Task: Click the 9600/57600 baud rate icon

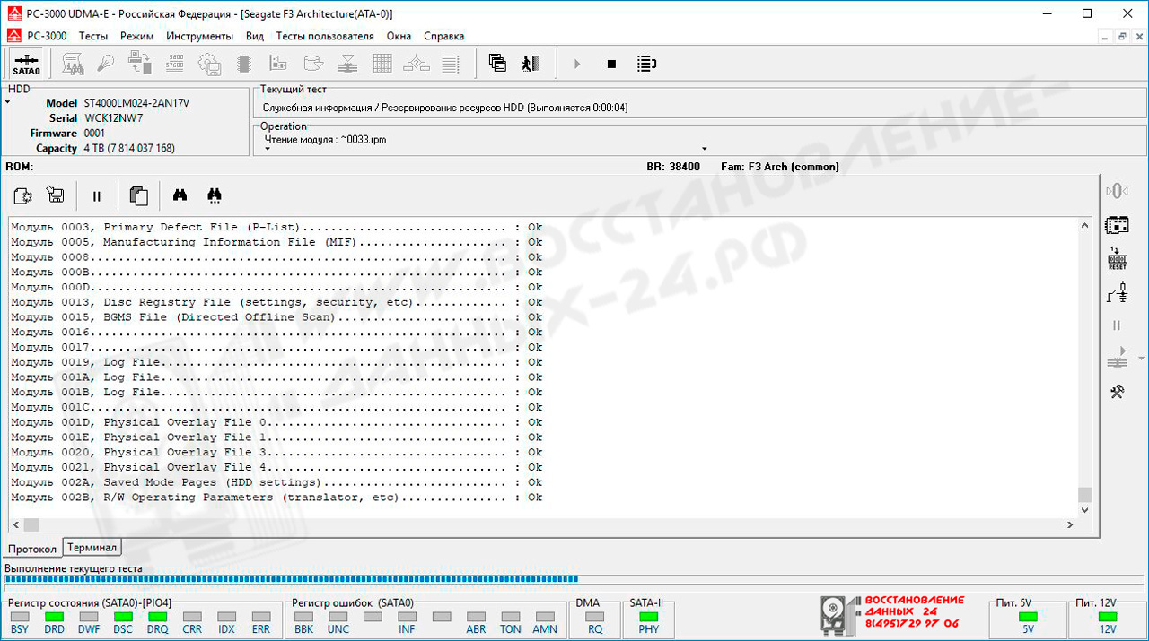Action: click(175, 64)
